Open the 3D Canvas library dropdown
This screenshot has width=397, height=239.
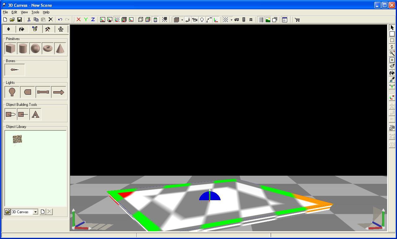click(x=35, y=212)
